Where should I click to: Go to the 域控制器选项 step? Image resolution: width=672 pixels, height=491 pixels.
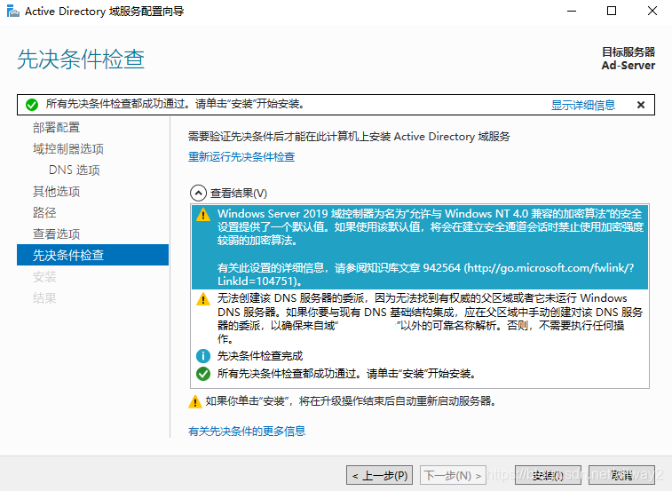point(68,149)
